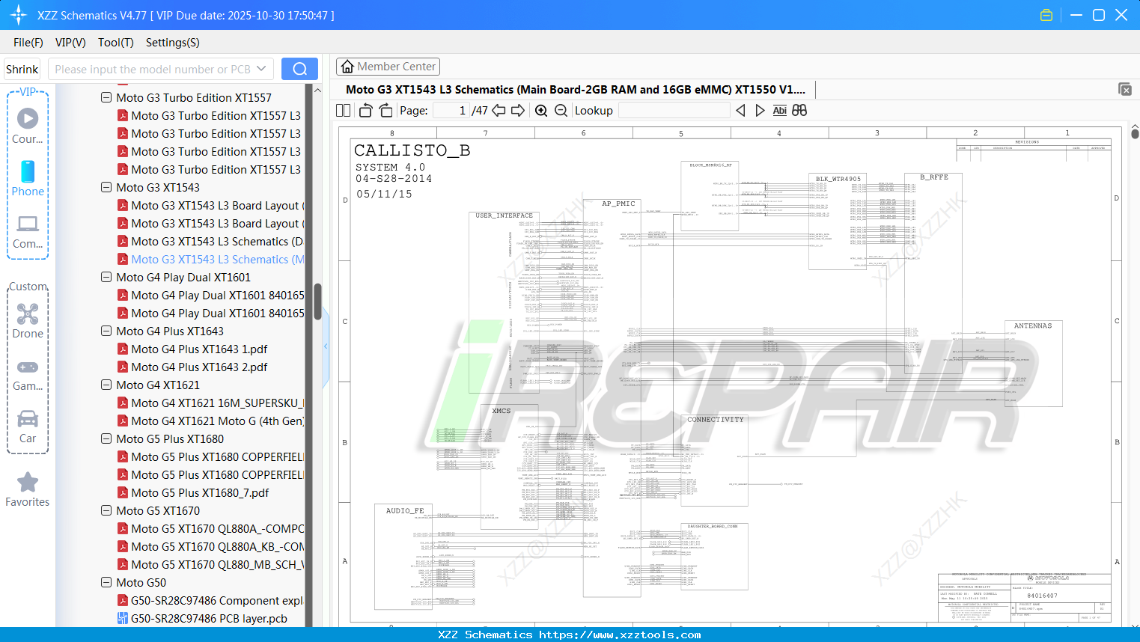Open the Tool menu
The width and height of the screenshot is (1140, 642).
pos(115,43)
